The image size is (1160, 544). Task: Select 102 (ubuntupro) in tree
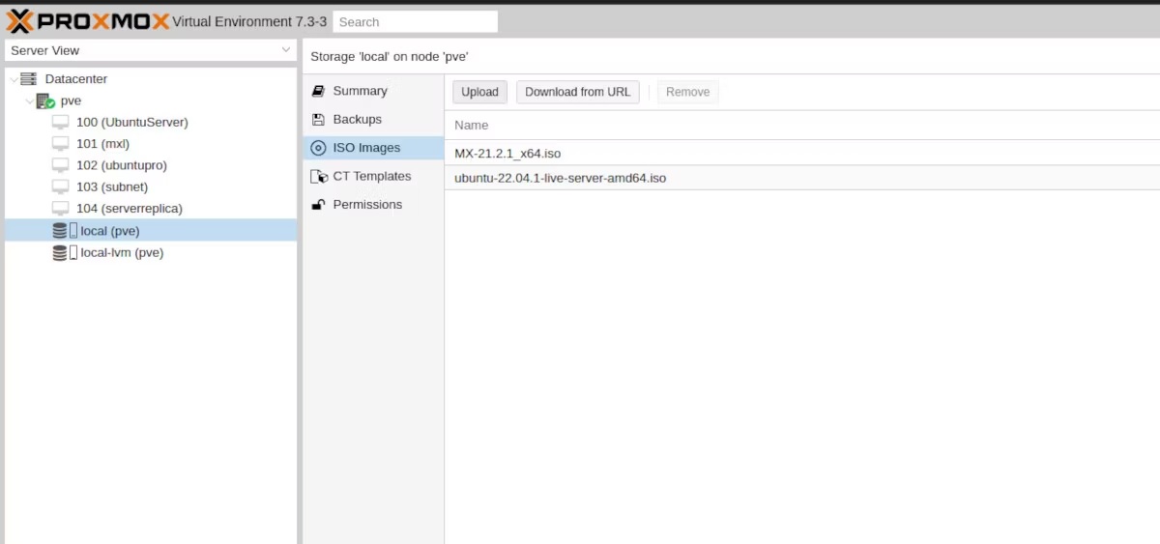click(122, 165)
